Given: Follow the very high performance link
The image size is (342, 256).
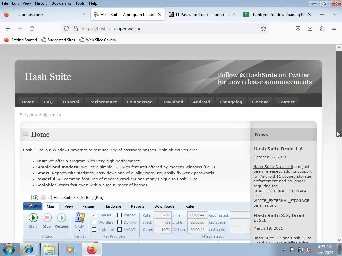Looking at the screenshot, I should 118,161.
